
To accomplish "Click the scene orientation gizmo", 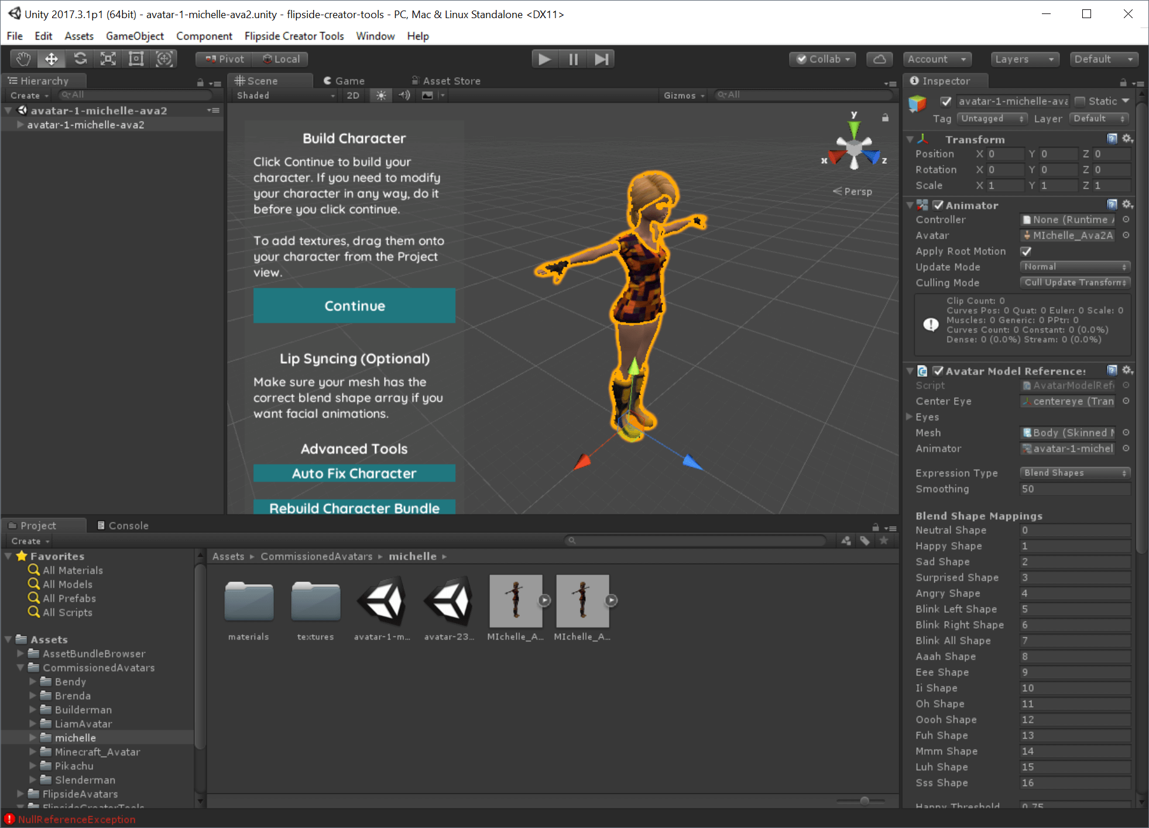I will (x=854, y=148).
